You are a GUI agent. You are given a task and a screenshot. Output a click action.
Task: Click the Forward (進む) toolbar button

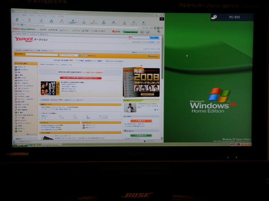pos(29,20)
